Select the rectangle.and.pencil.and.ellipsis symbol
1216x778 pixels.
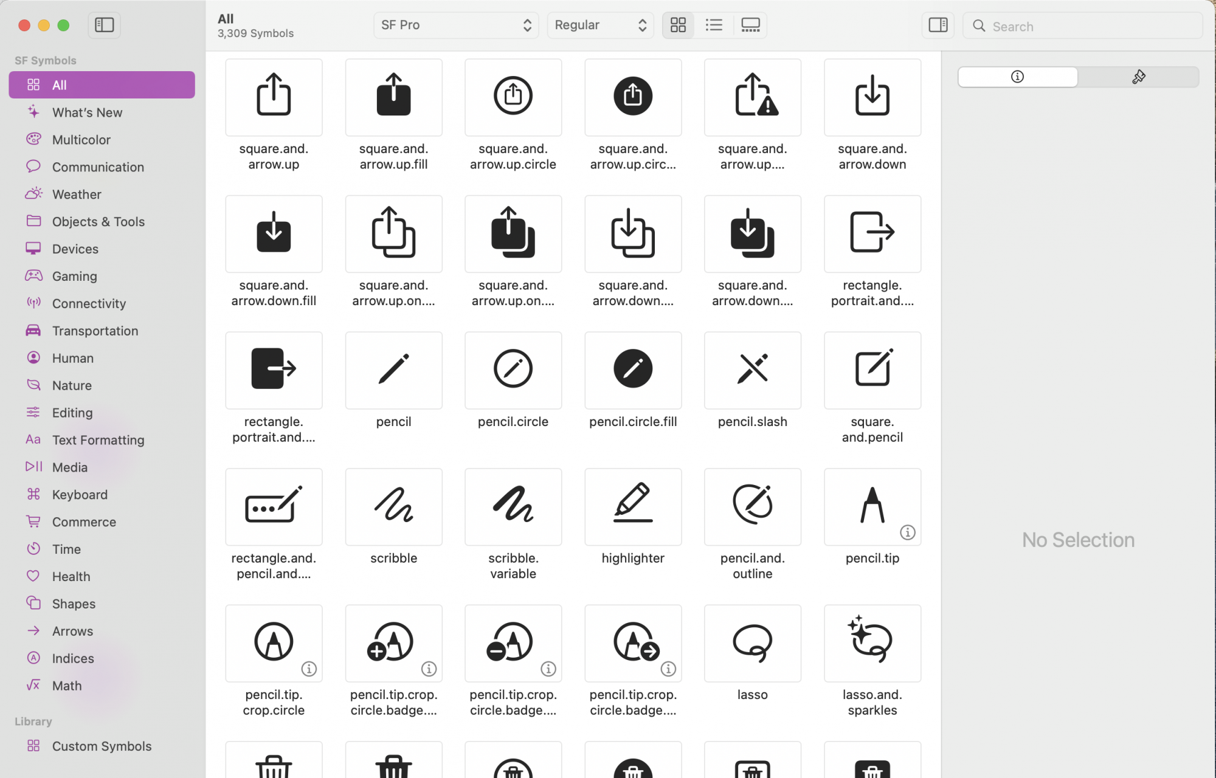point(274,506)
